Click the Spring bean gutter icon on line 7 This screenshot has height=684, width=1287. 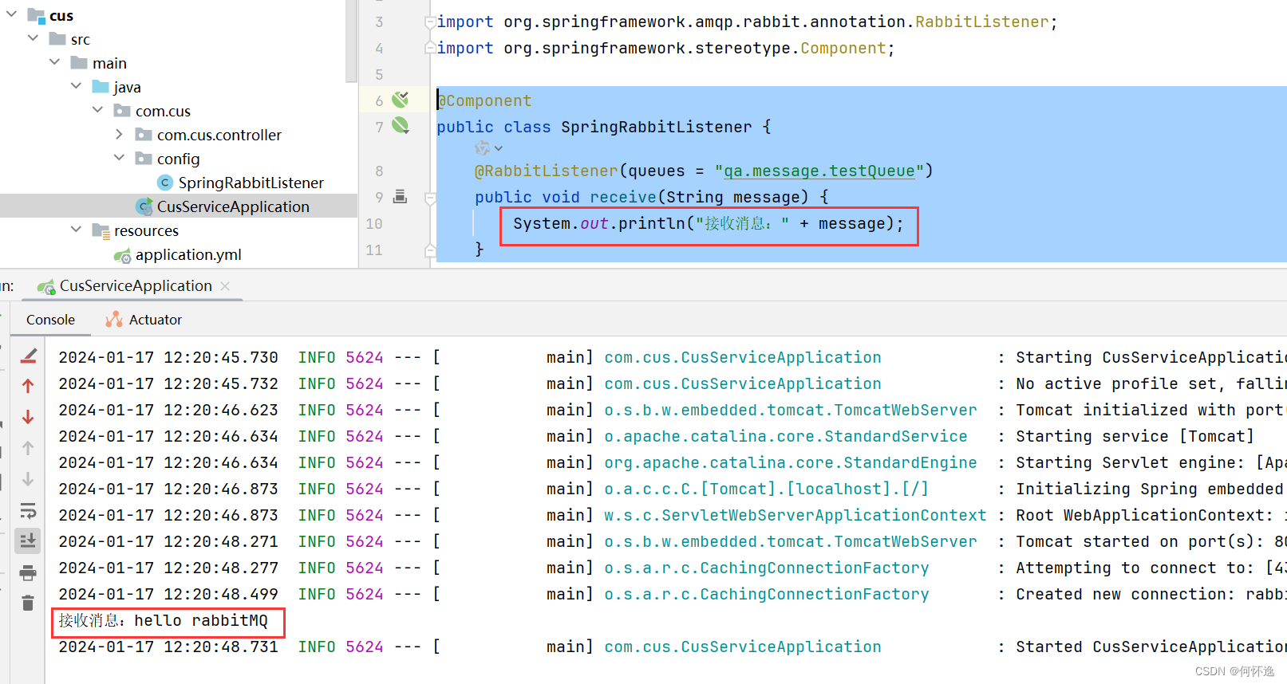[401, 125]
